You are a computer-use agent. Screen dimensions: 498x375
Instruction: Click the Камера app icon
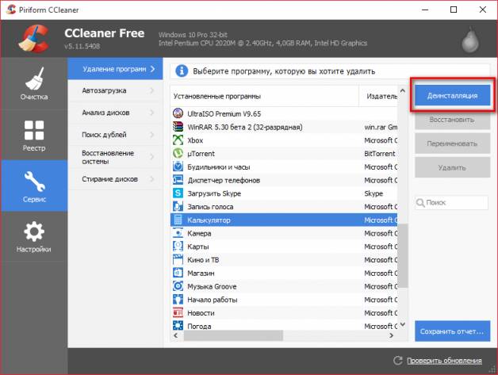coord(178,233)
